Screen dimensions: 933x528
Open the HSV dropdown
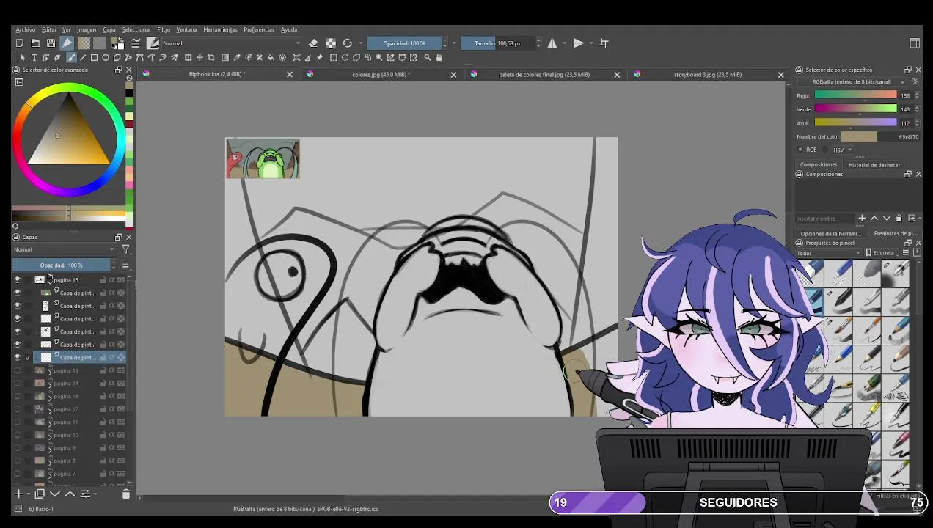(842, 150)
